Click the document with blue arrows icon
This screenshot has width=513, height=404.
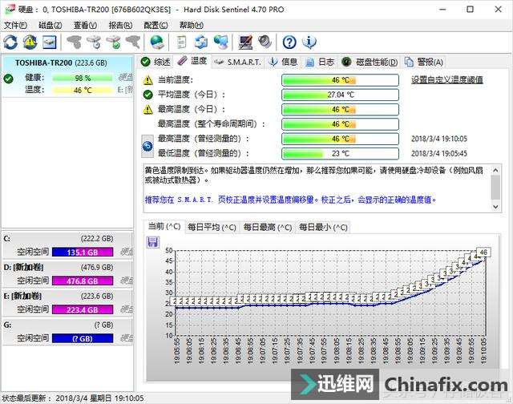pos(201,42)
